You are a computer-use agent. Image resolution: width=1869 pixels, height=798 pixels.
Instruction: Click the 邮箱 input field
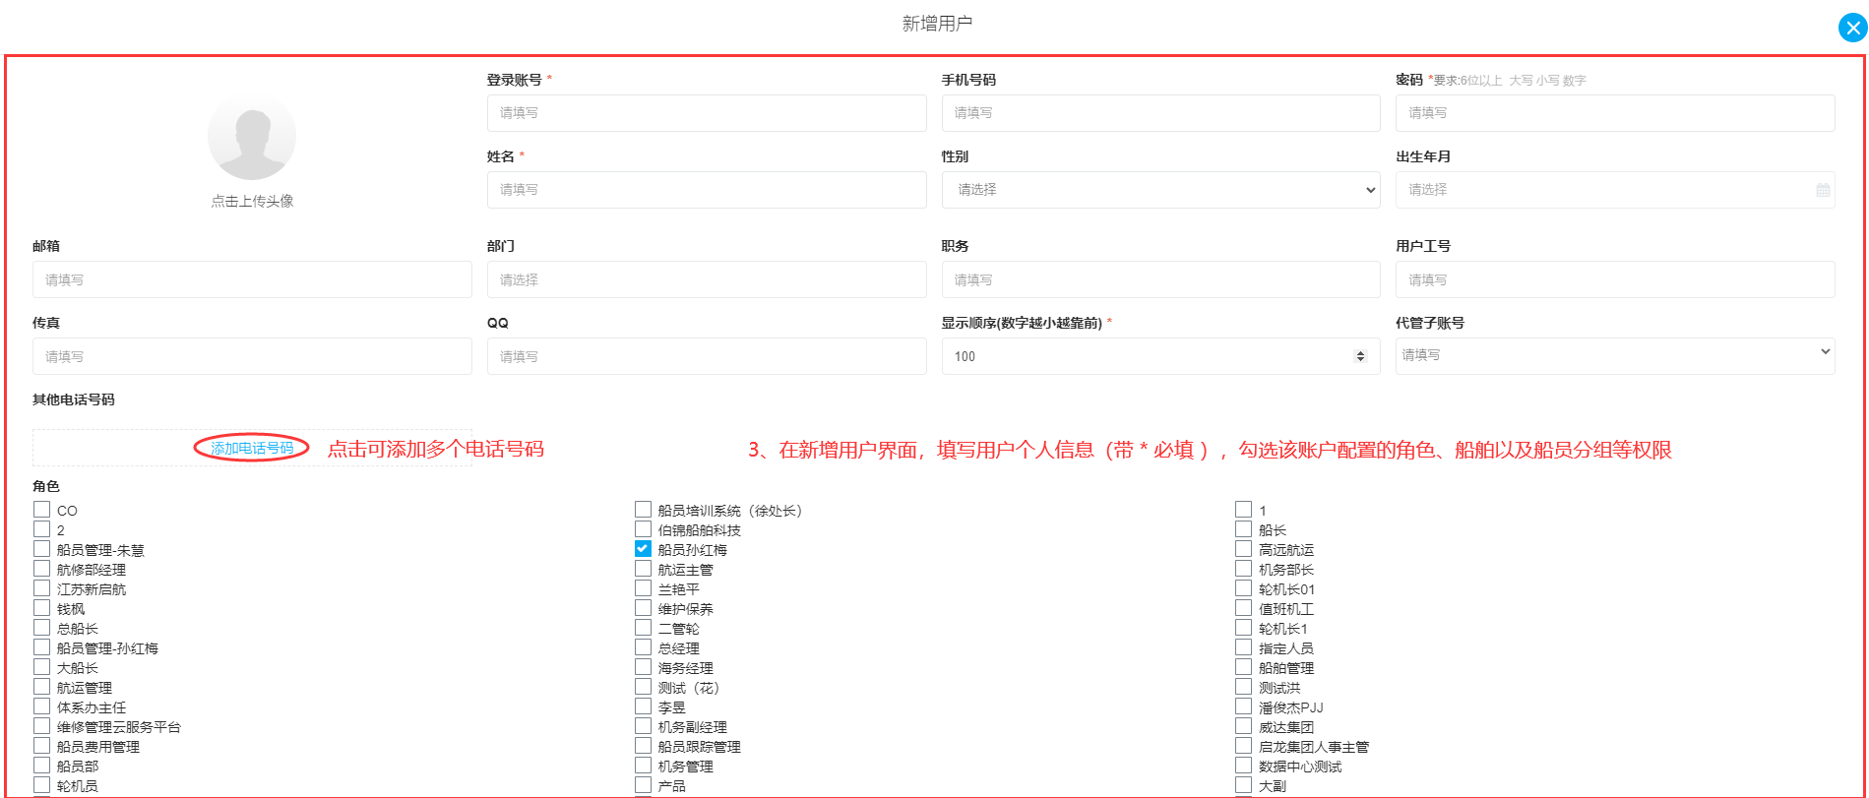click(252, 279)
